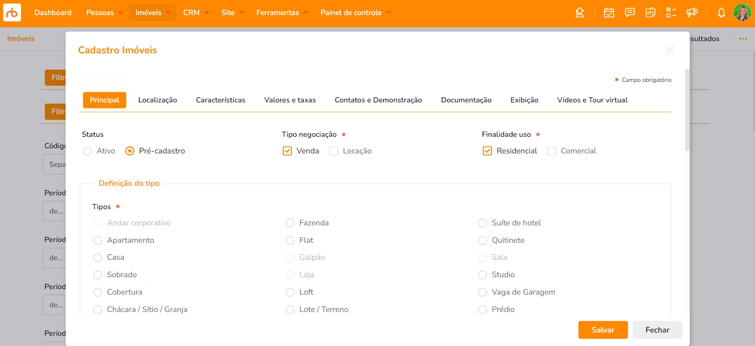Expand the Ferramentas dropdown menu
Image resolution: width=755 pixels, height=346 pixels.
282,13
